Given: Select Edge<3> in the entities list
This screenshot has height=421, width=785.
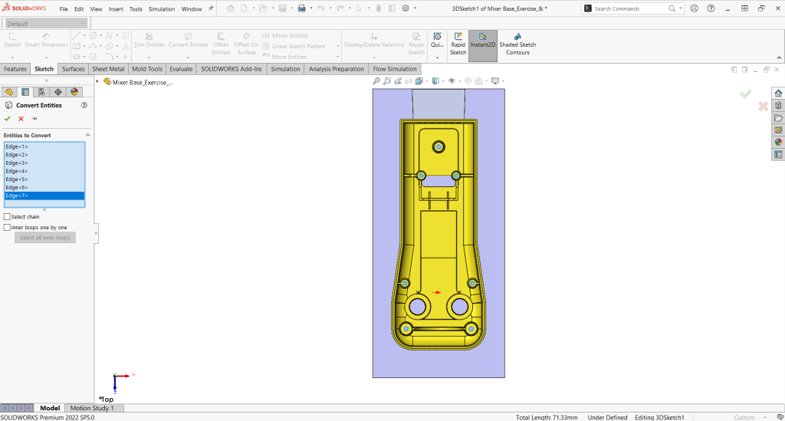Looking at the screenshot, I should point(17,163).
